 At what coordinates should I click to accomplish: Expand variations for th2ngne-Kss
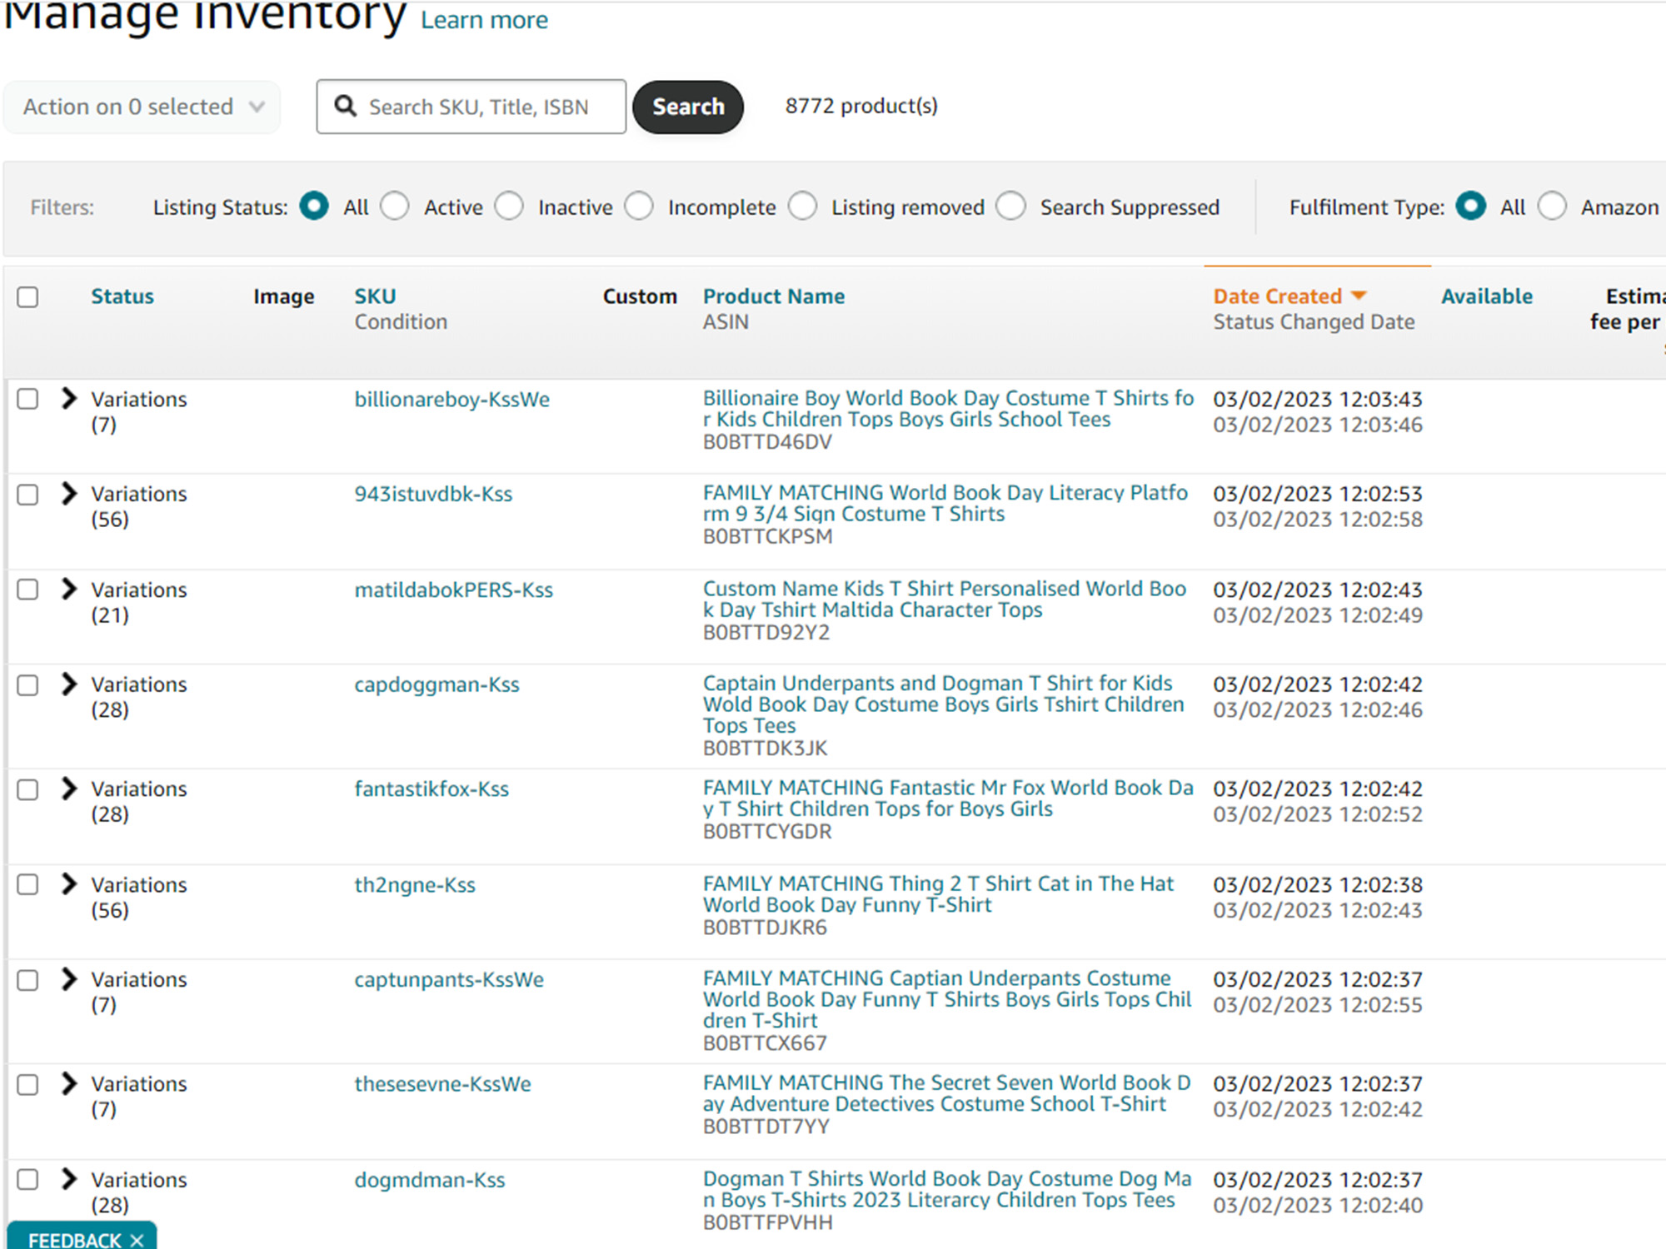tap(69, 883)
